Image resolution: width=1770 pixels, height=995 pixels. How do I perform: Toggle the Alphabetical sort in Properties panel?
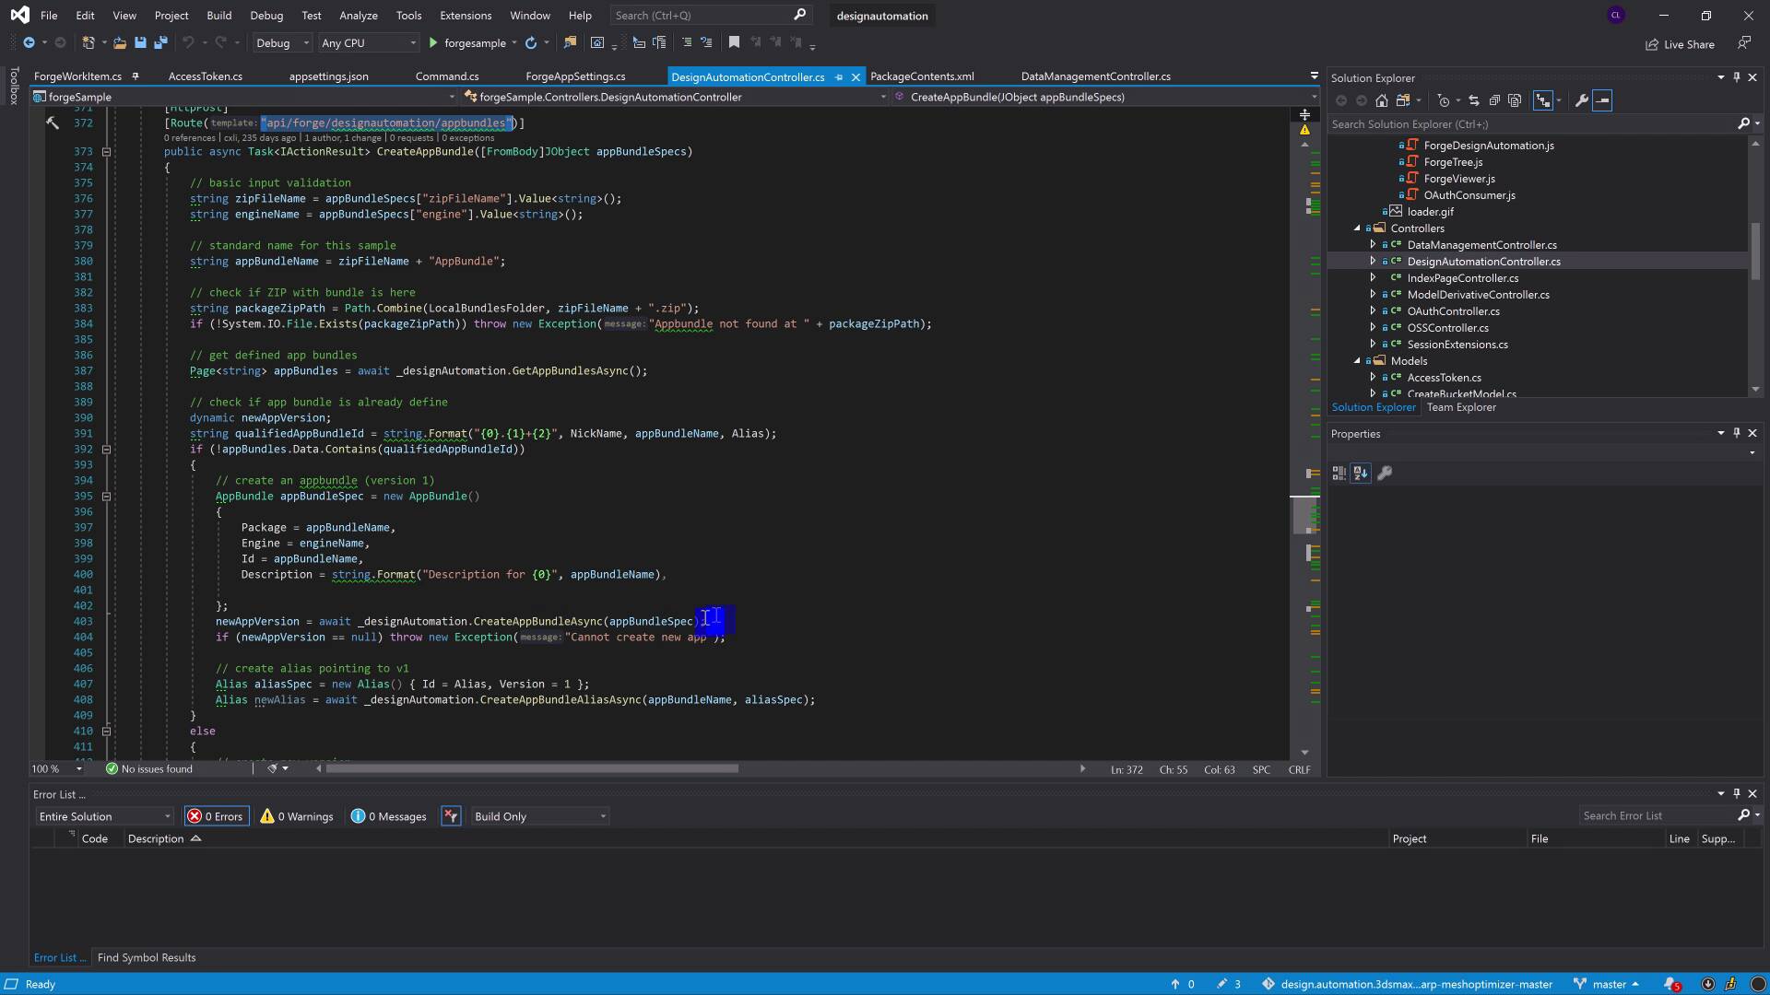coord(1361,473)
